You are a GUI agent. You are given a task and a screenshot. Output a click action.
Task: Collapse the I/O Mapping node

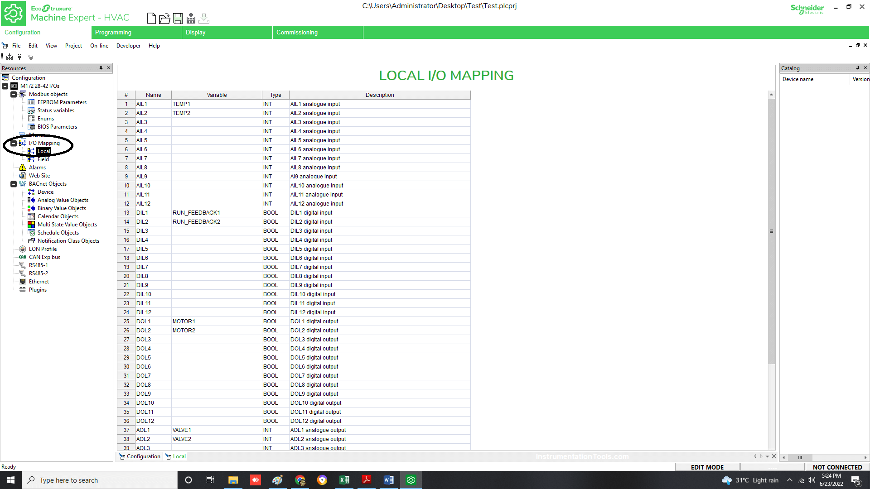point(14,143)
